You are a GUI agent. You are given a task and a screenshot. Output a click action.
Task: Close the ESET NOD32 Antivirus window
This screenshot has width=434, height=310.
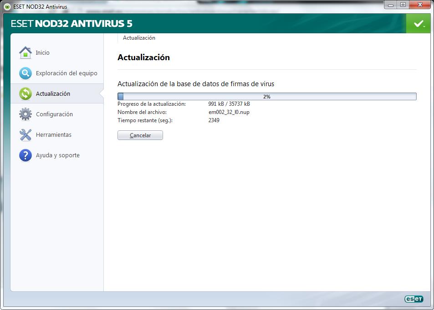point(420,5)
